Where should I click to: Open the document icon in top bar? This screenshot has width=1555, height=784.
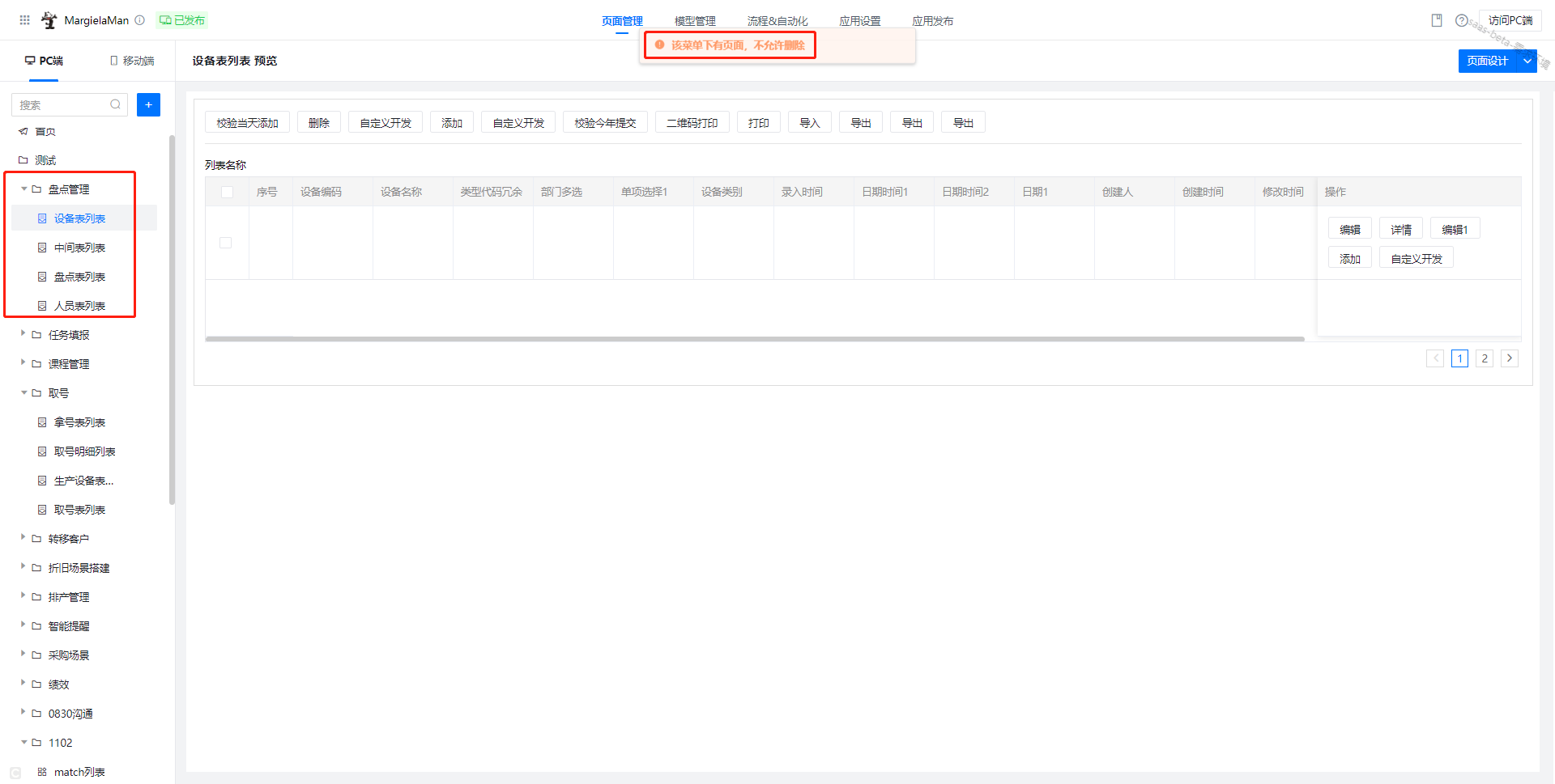[x=1437, y=20]
